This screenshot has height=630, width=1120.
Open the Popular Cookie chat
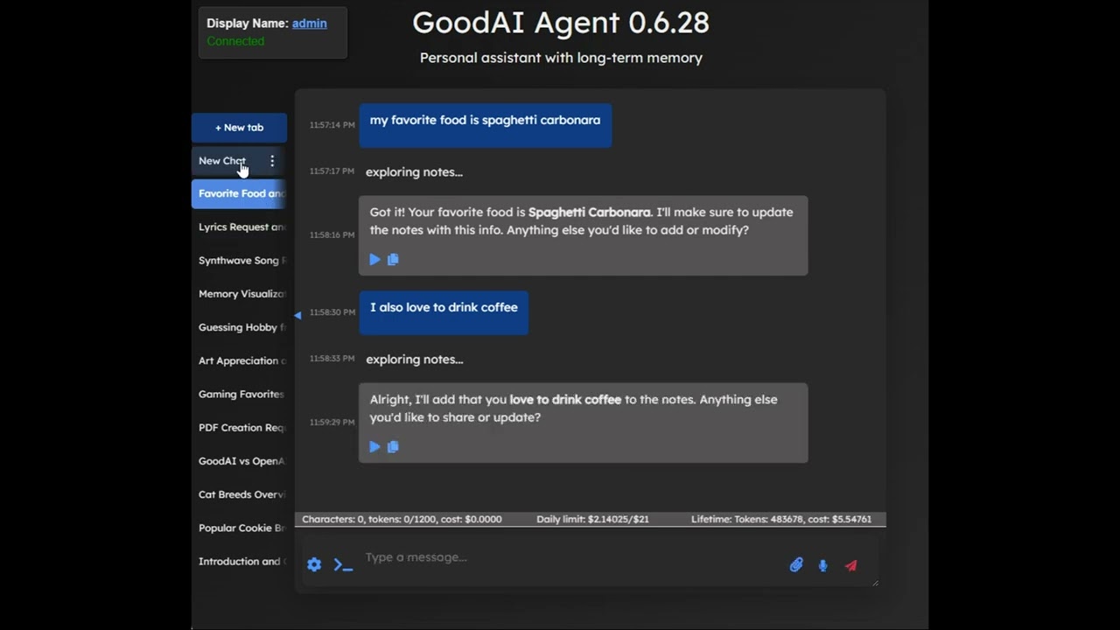(239, 528)
